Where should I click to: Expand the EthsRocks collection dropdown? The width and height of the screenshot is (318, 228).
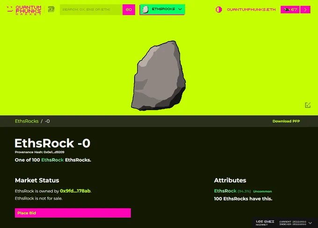point(162,9)
